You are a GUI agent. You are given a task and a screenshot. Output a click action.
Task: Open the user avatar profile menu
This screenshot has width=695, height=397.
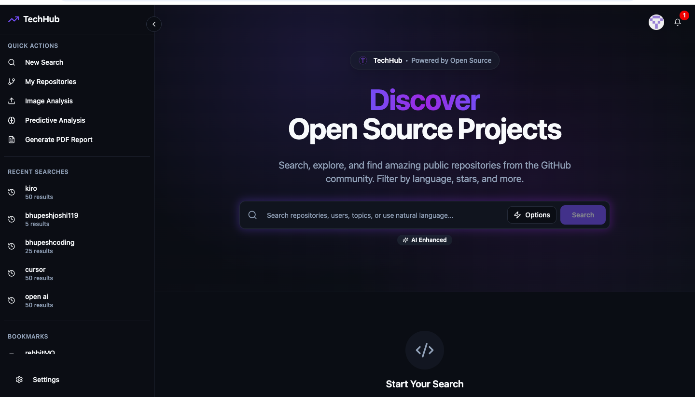point(656,22)
